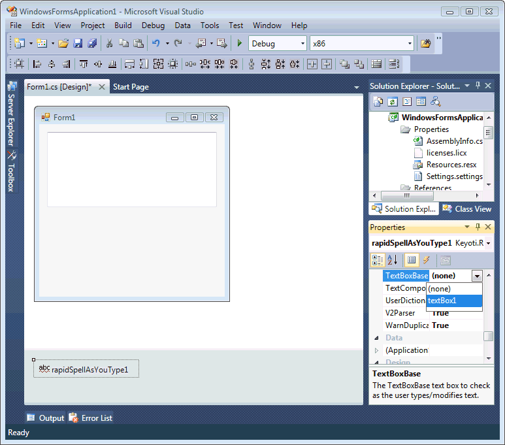
Task: Click the Paste toolbar icon
Action: point(138,43)
